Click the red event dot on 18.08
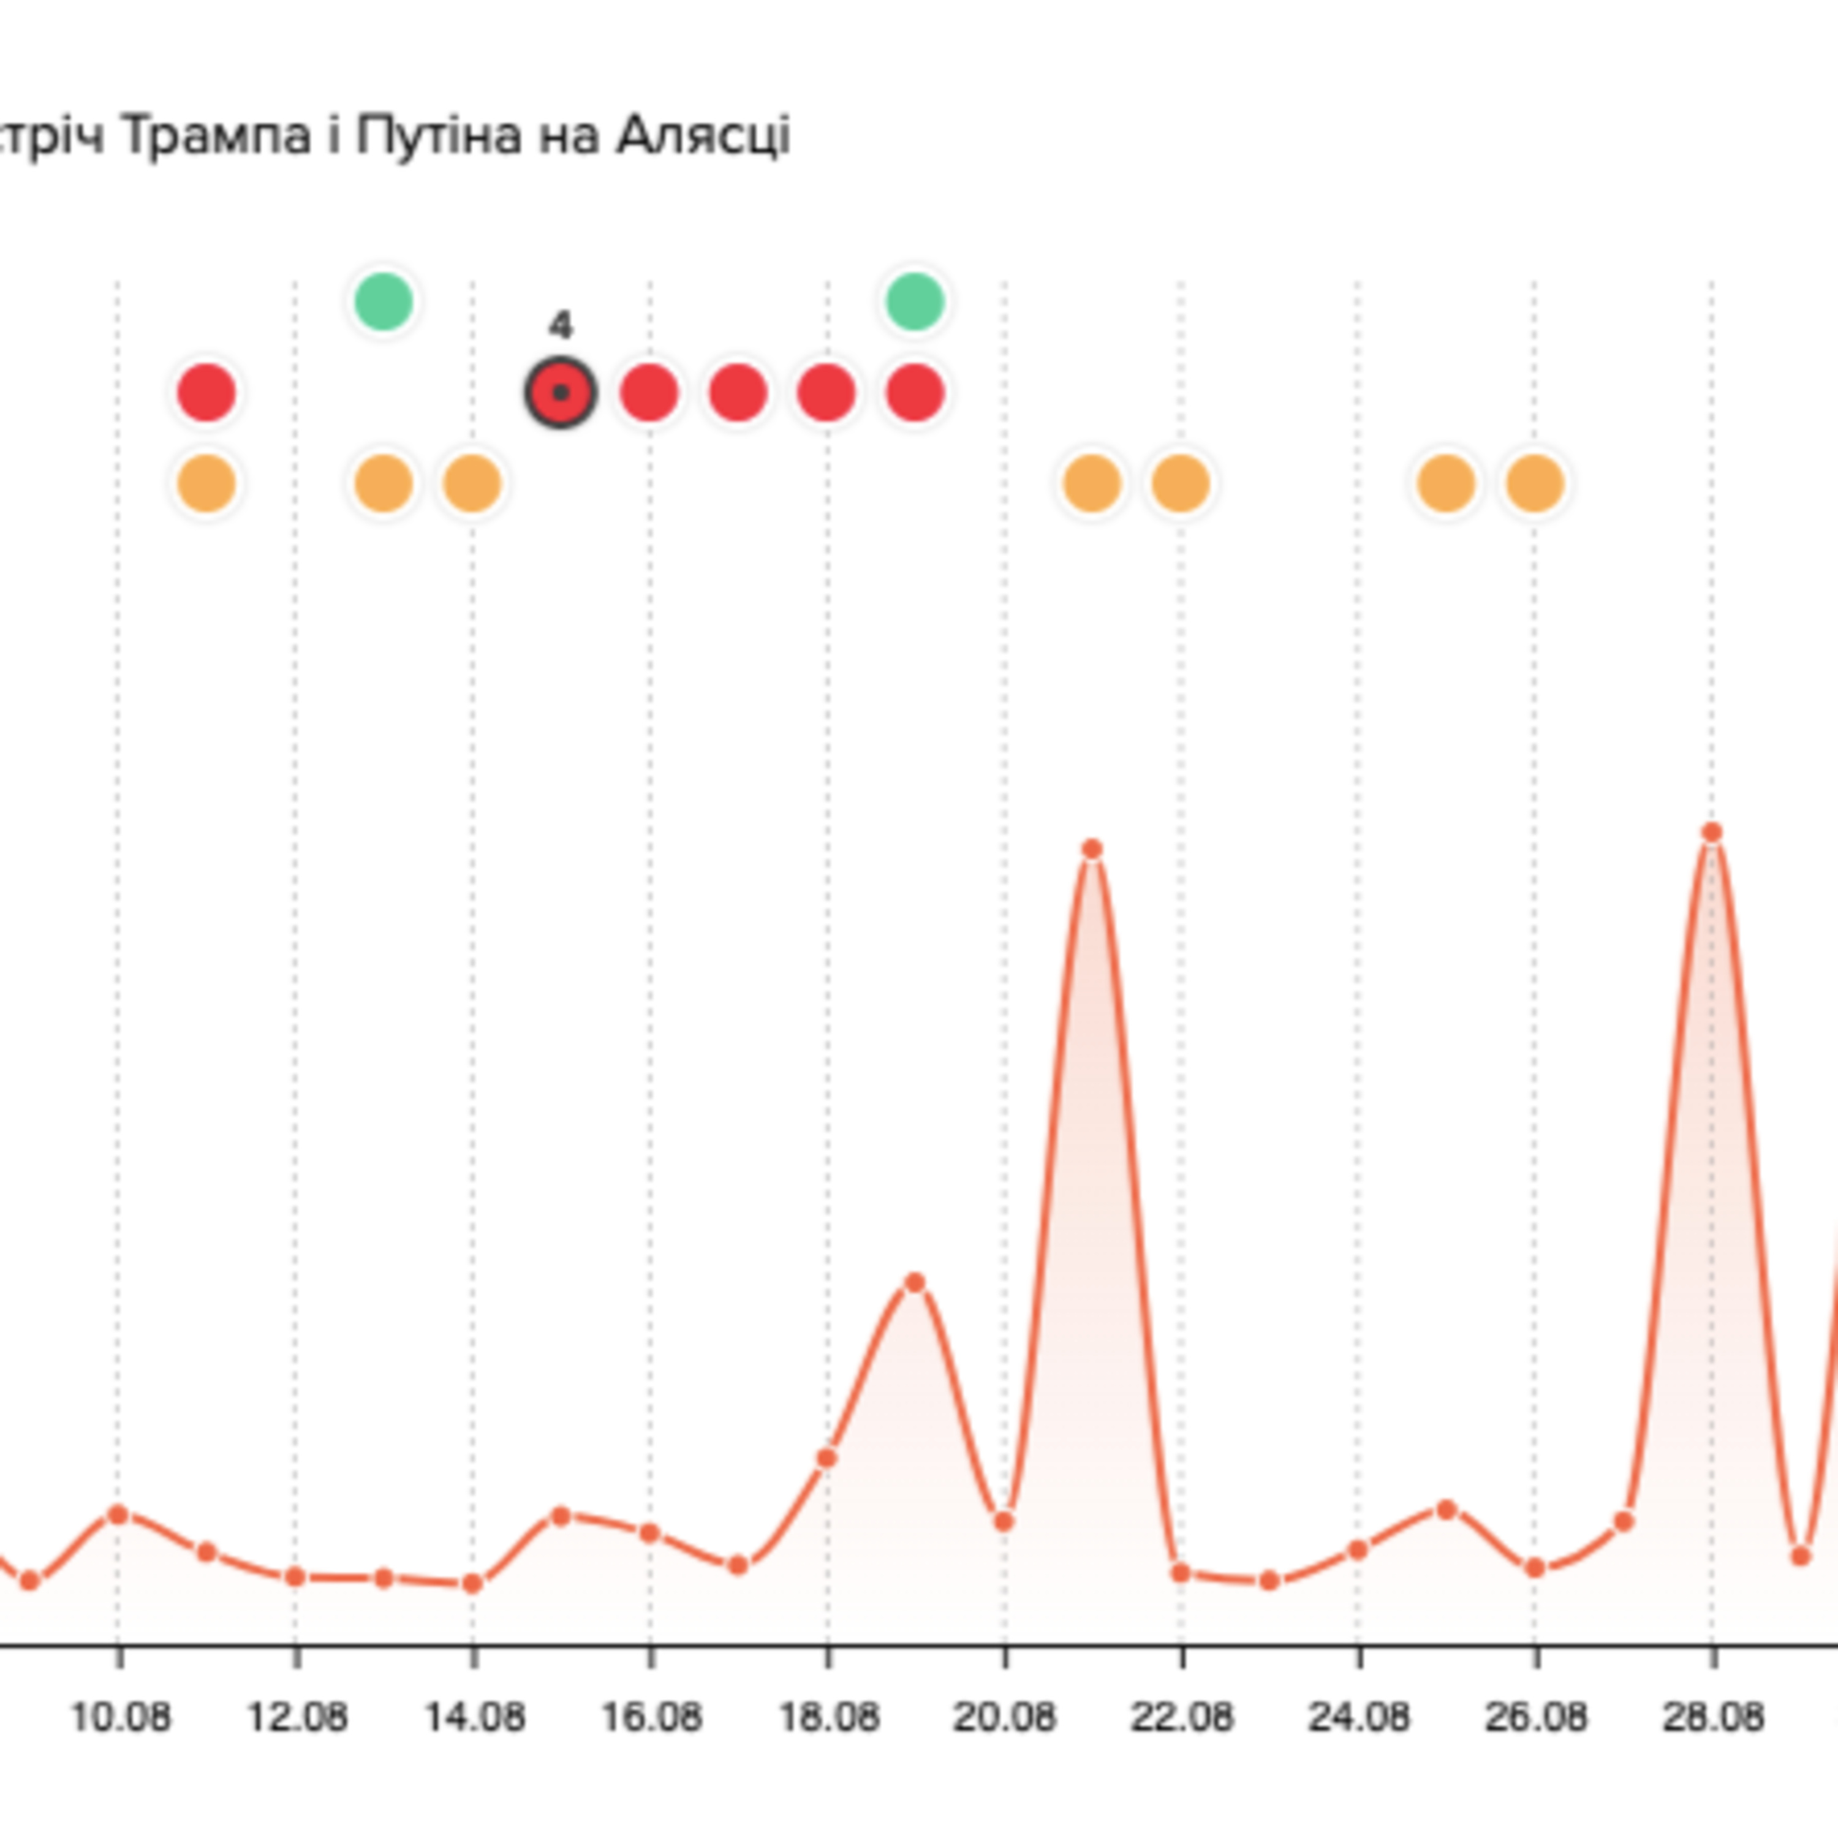The height and width of the screenshot is (1838, 1838). (826, 392)
